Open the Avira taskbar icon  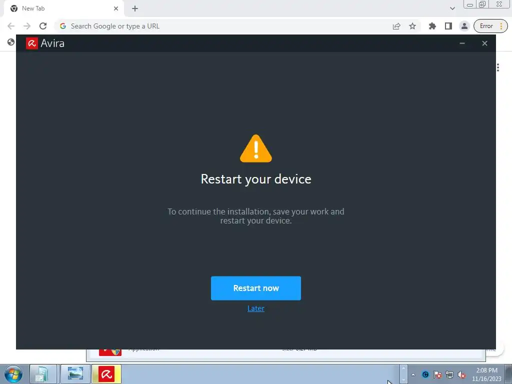pos(106,374)
